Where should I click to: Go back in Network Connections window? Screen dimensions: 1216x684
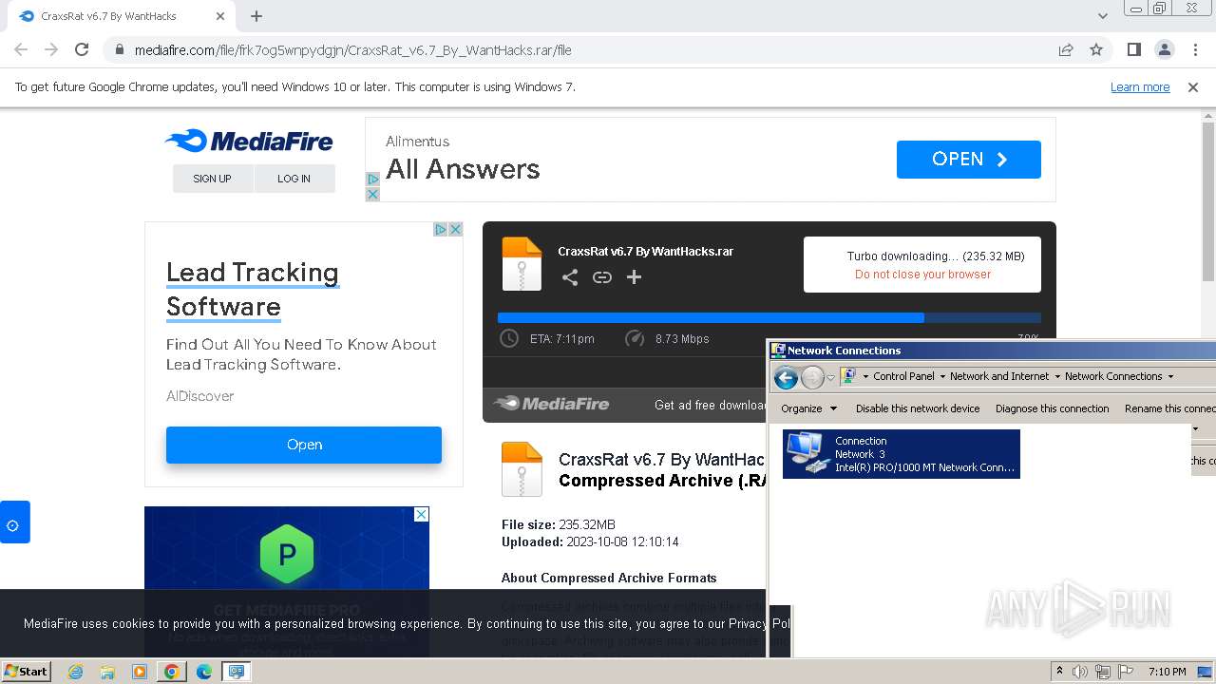[x=786, y=377]
